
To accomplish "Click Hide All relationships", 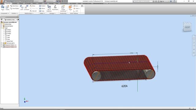I will 33,11.
